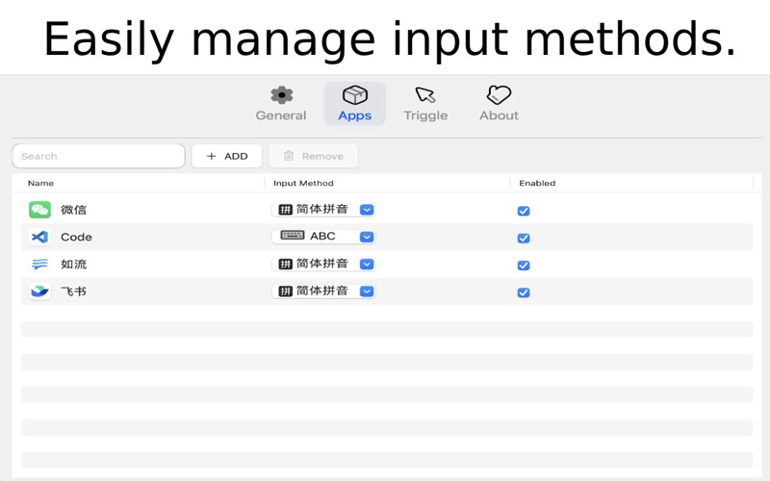Click the Remove button
This screenshot has height=481, width=770.
tap(313, 156)
